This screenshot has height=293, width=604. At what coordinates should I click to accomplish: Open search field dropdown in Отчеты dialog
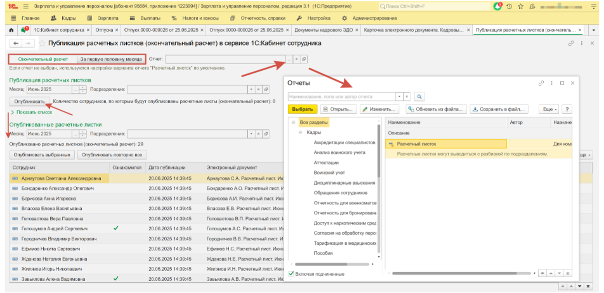pyautogui.click(x=400, y=96)
